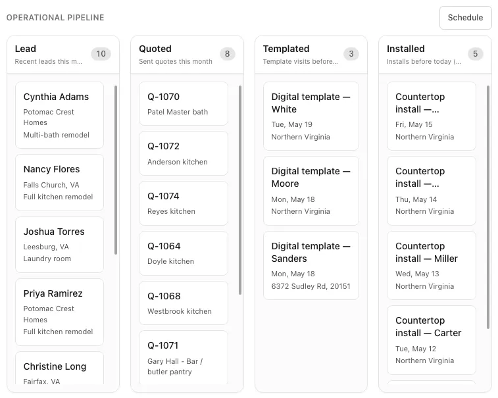Viewport: 498px width, 398px height.
Task: Click the Installed column heading
Action: pos(406,49)
